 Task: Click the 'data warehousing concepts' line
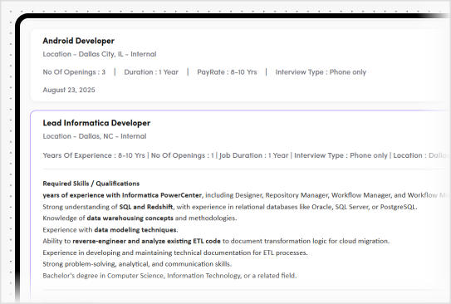pyautogui.click(x=140, y=218)
